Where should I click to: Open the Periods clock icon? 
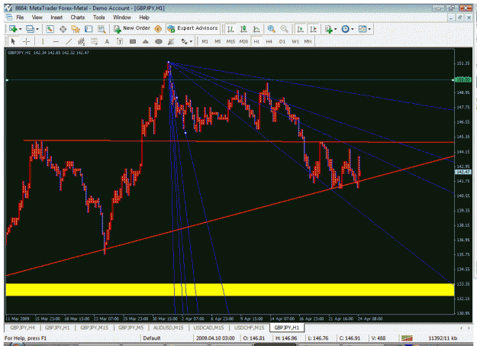(x=345, y=29)
